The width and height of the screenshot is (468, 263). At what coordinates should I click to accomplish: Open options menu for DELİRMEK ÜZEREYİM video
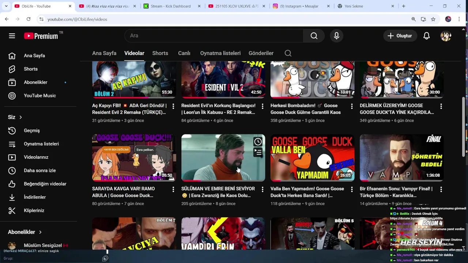click(x=441, y=106)
